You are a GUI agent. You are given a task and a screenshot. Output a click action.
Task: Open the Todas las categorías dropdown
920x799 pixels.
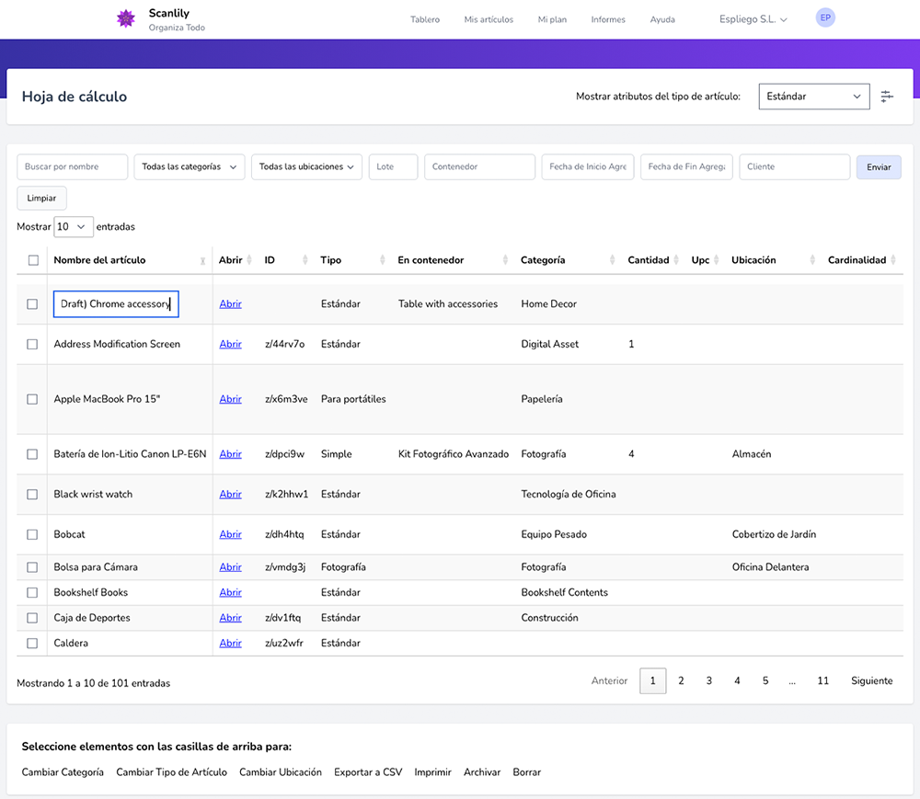click(x=189, y=166)
